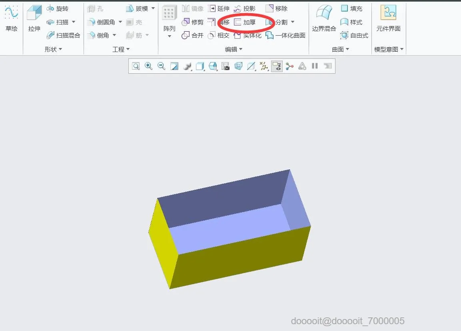Open the 元件界面 component interface tool
461x331 pixels.
[x=388, y=18]
